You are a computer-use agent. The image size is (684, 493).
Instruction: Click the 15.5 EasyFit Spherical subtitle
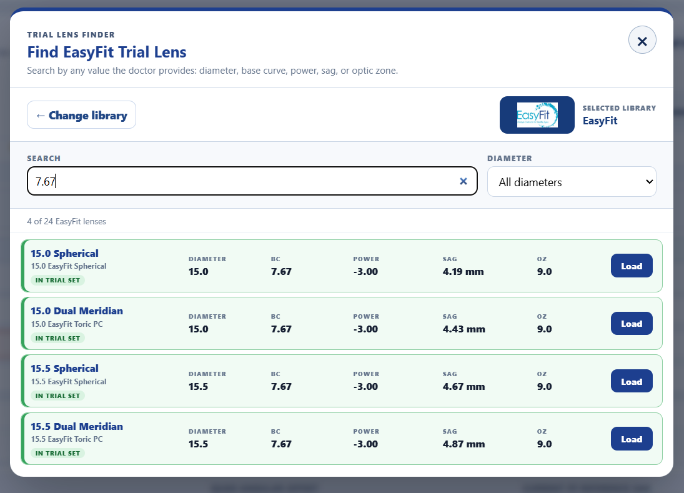pos(69,382)
